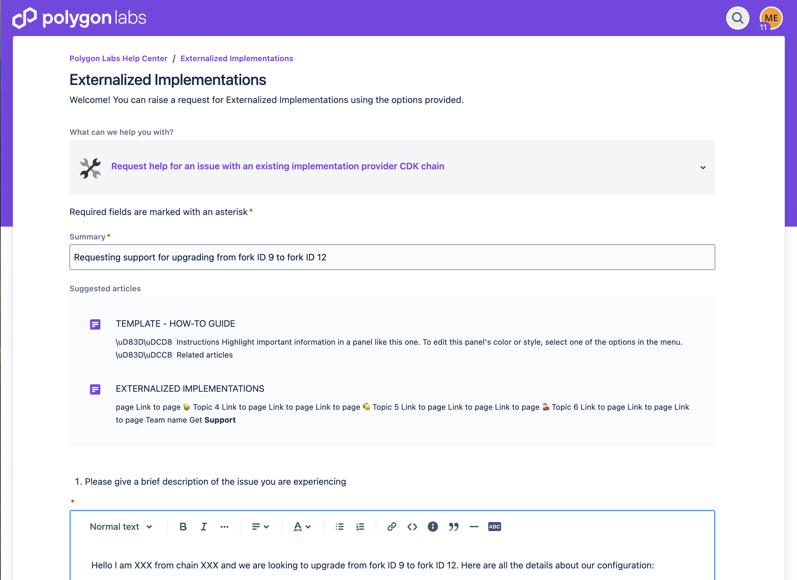Toggle bold formatting in the description editor

tap(183, 527)
